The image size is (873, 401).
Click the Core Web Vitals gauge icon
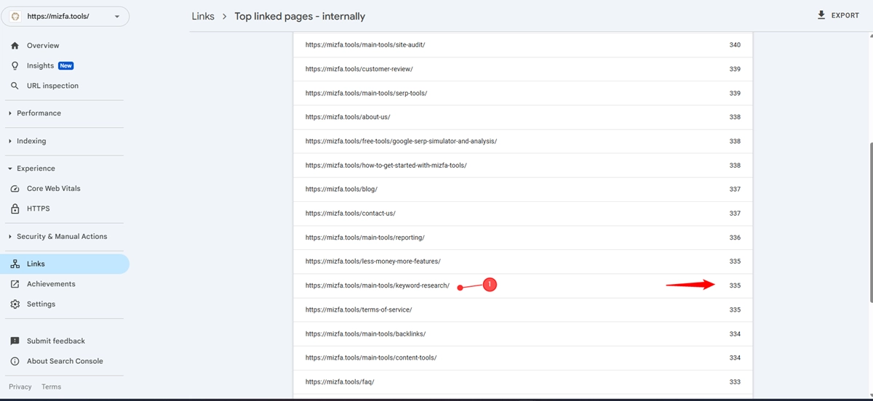point(15,189)
